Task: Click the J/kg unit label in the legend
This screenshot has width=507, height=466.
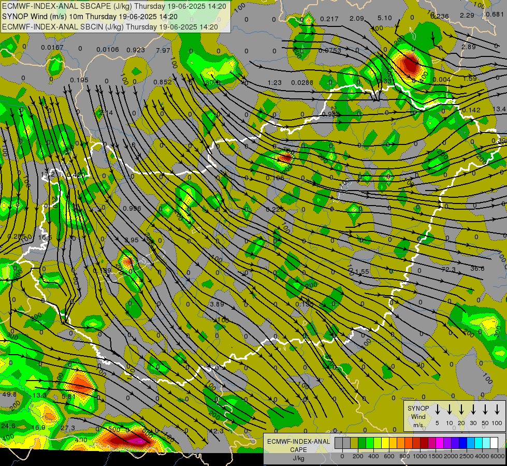Action: click(298, 458)
